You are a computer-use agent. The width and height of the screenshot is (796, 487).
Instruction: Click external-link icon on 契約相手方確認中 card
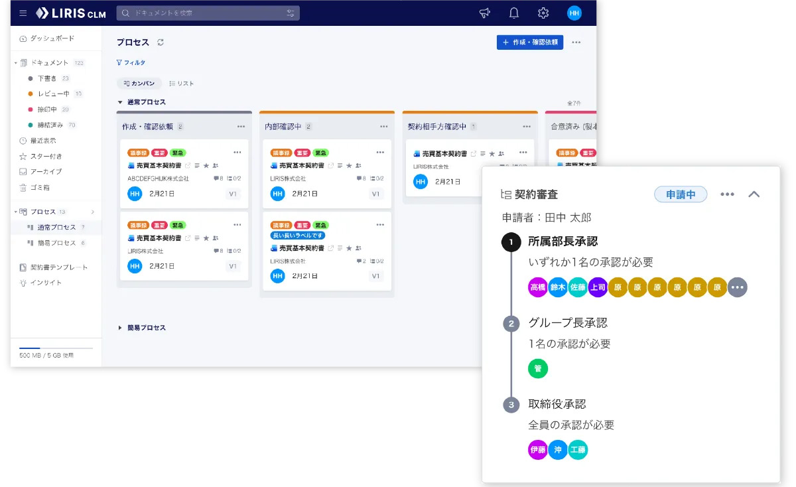point(474,153)
